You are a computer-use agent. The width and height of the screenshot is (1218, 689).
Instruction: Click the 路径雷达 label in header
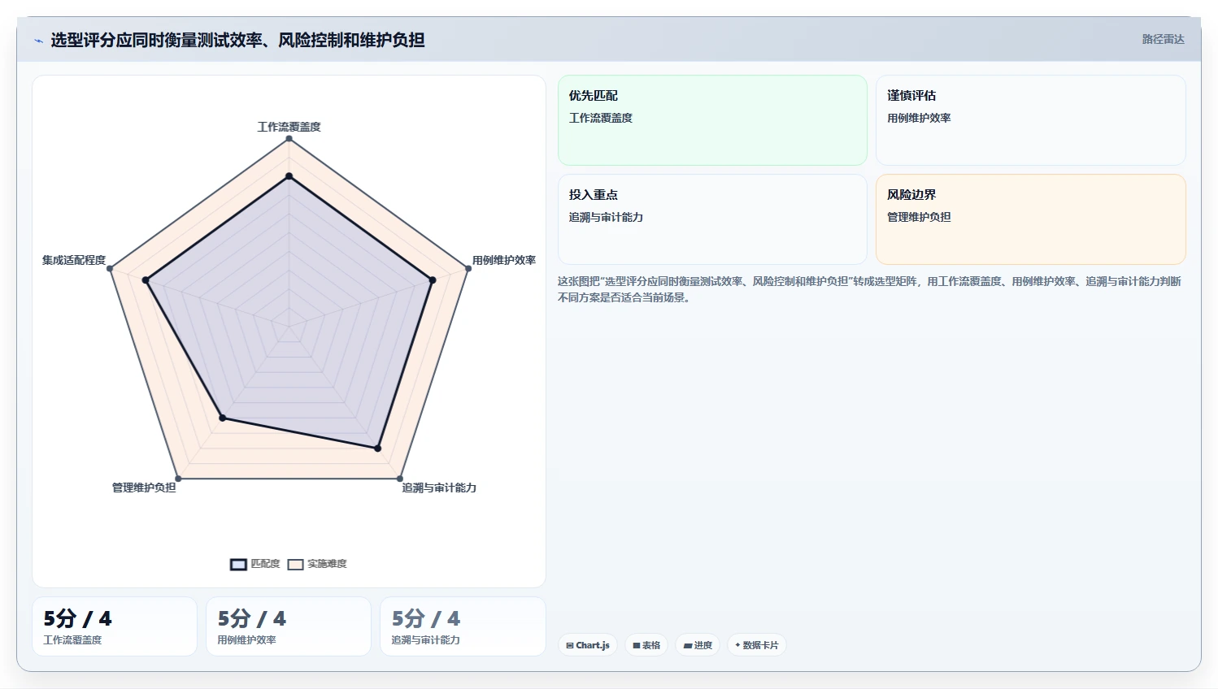pyautogui.click(x=1163, y=39)
